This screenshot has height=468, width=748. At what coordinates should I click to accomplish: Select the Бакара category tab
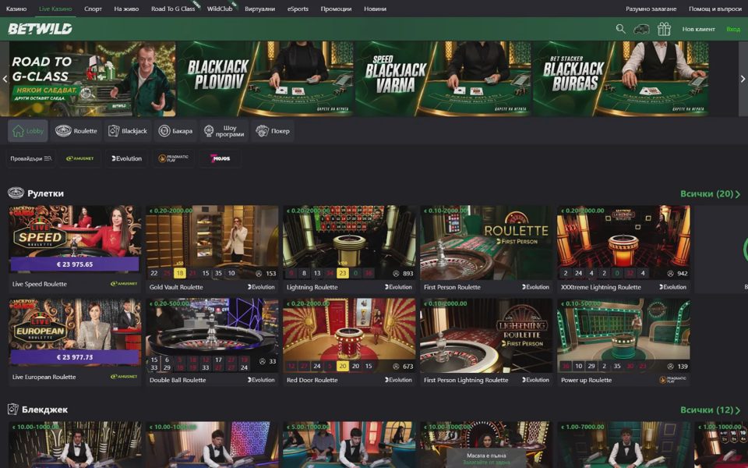(x=175, y=131)
